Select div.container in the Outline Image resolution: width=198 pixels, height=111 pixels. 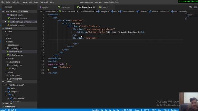19,99
